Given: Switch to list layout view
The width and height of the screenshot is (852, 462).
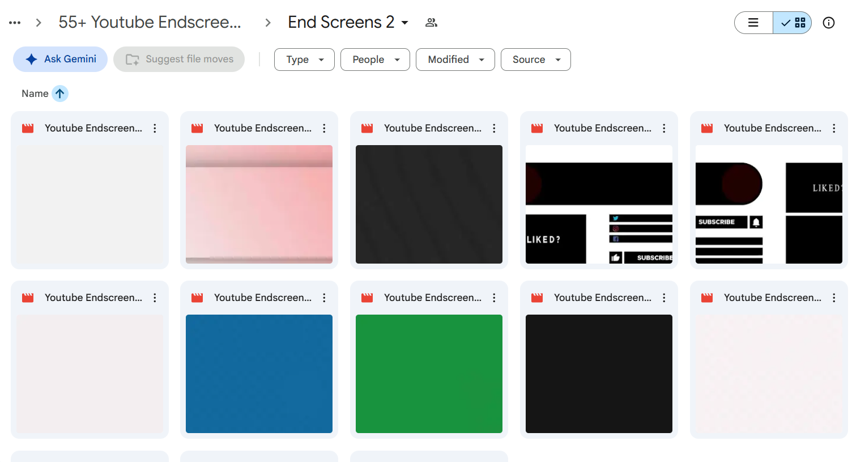Looking at the screenshot, I should point(753,23).
